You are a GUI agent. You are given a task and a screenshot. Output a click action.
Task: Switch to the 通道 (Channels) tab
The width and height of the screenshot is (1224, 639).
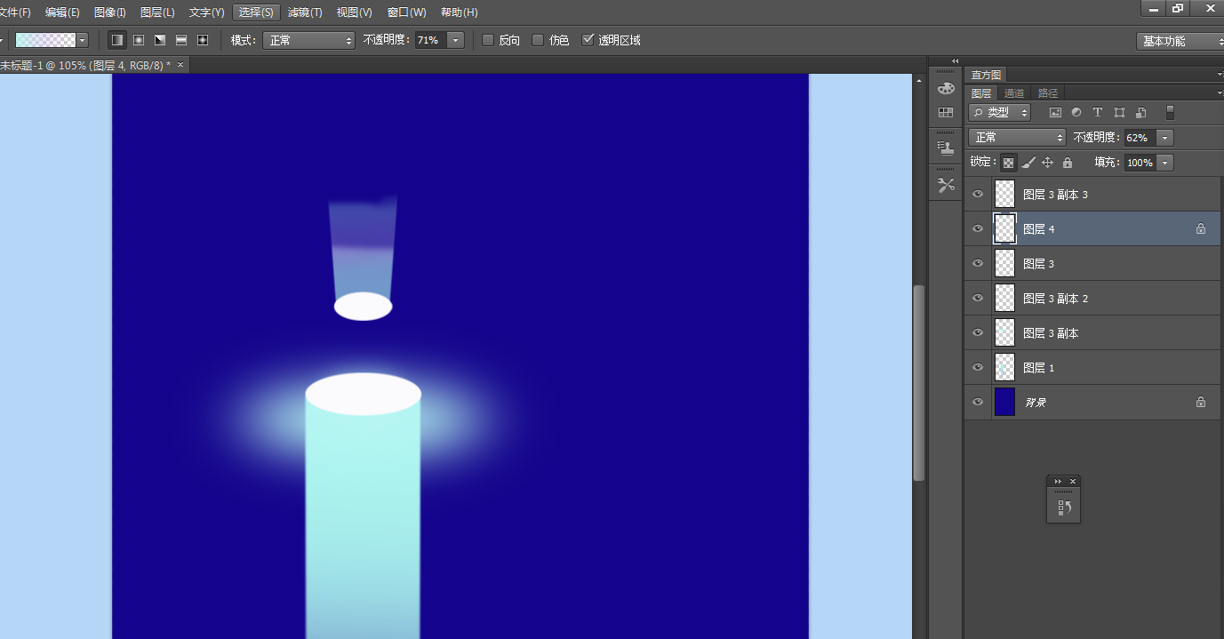(x=1014, y=93)
